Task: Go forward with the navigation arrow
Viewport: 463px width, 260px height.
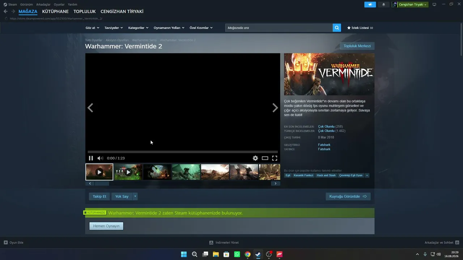Action: [x=13, y=12]
